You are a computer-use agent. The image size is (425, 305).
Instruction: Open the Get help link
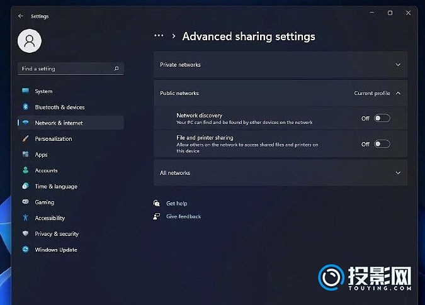tap(177, 204)
